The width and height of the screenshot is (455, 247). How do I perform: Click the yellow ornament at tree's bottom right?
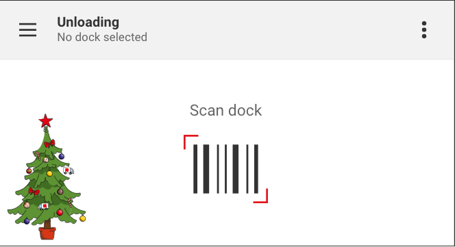[x=83, y=218]
